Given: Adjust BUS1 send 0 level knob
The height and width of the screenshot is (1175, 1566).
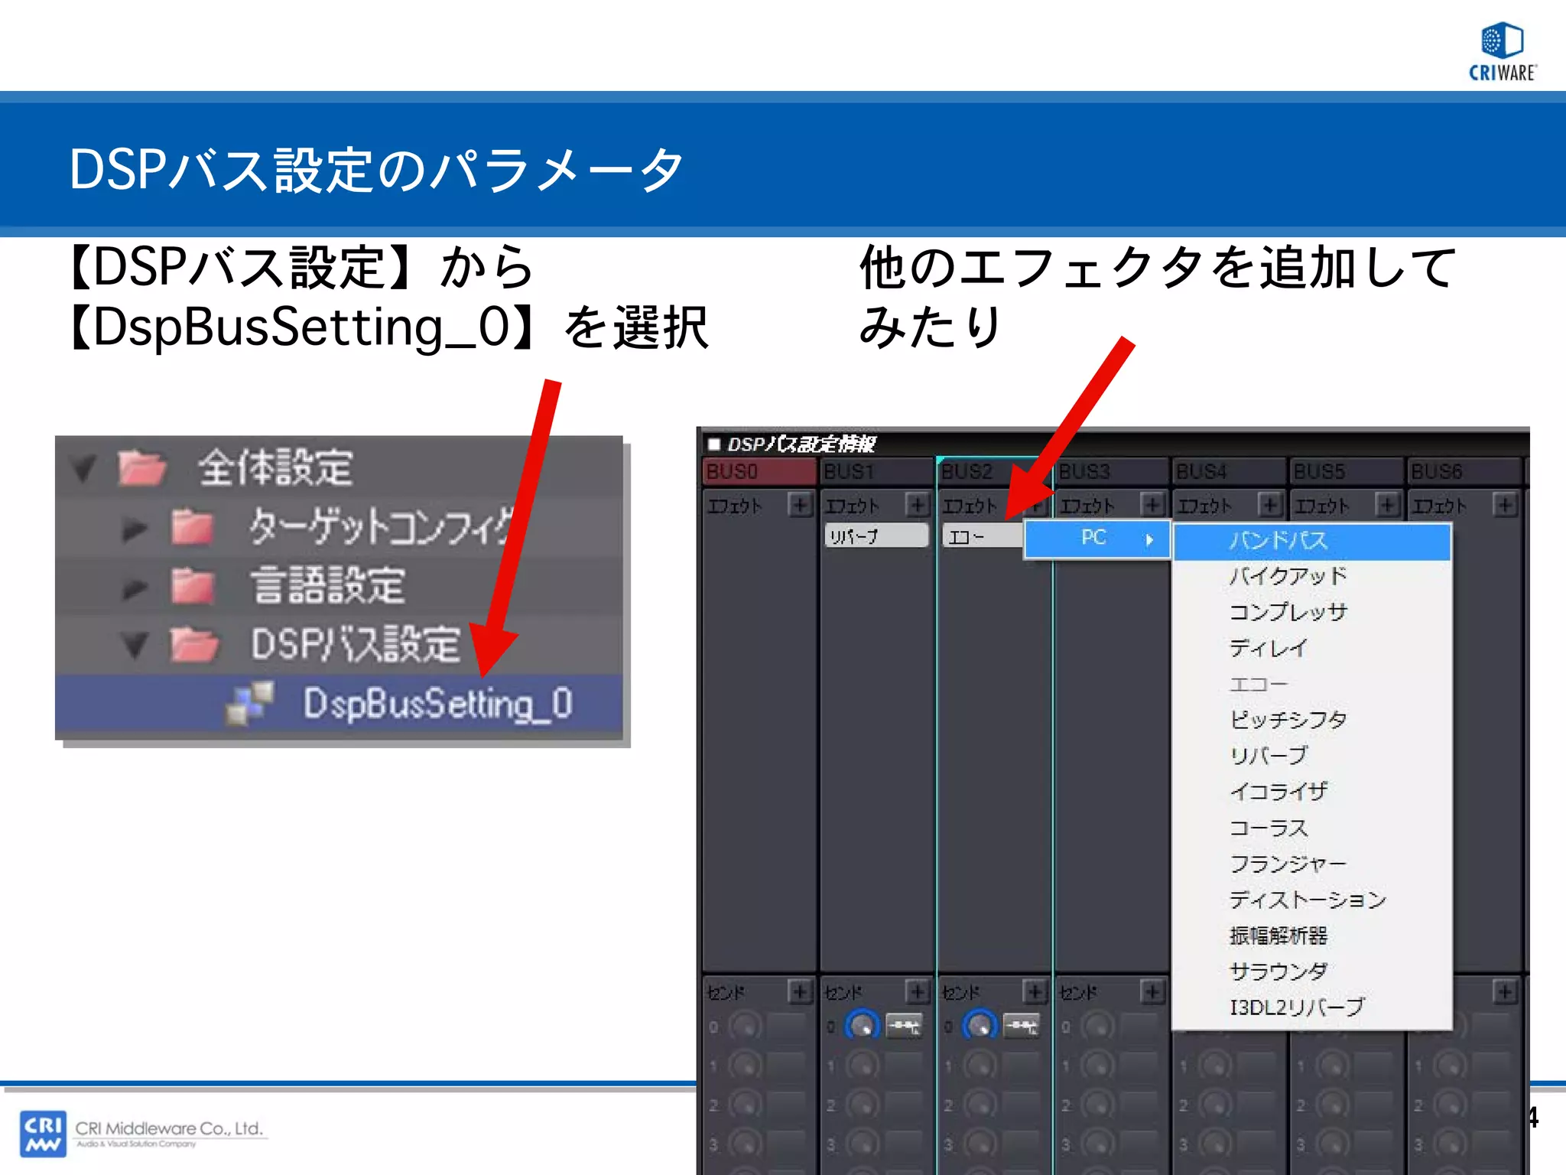Looking at the screenshot, I should pyautogui.click(x=863, y=1026).
